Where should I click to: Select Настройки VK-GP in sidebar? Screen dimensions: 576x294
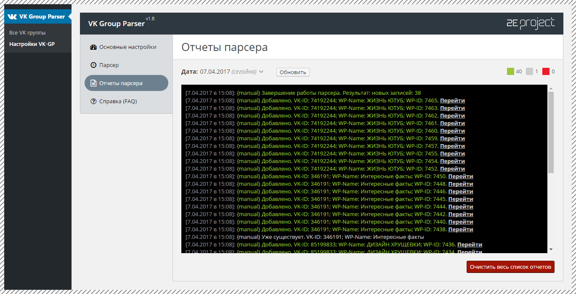32,44
